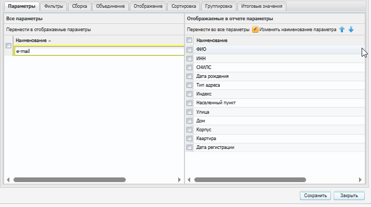371x207 pixels.
Task: Select the СНИЛС row text
Action: pyautogui.click(x=204, y=67)
